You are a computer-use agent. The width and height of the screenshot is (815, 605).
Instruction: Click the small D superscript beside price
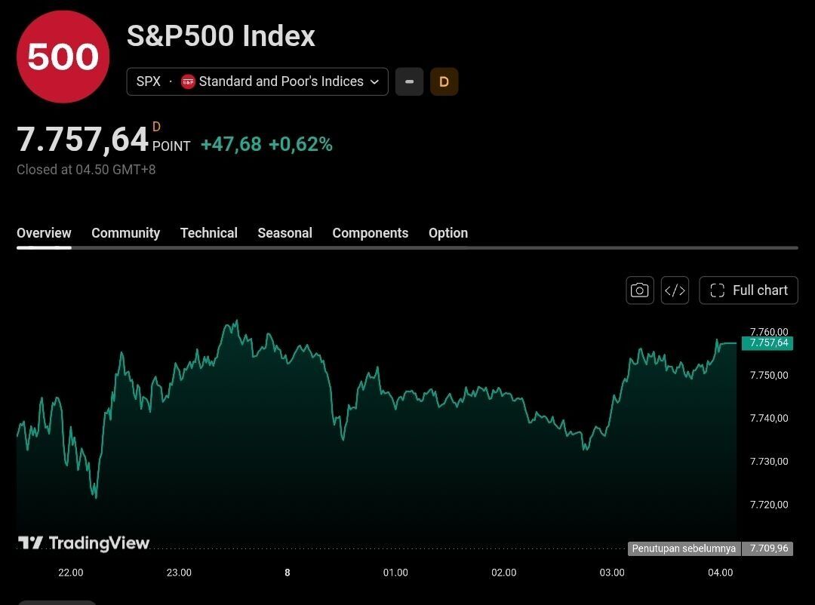point(156,127)
